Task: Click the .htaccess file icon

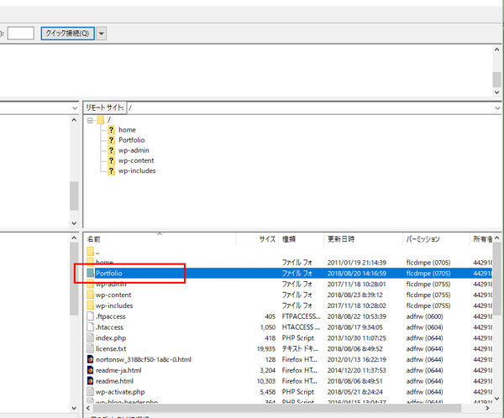Action: [x=91, y=327]
